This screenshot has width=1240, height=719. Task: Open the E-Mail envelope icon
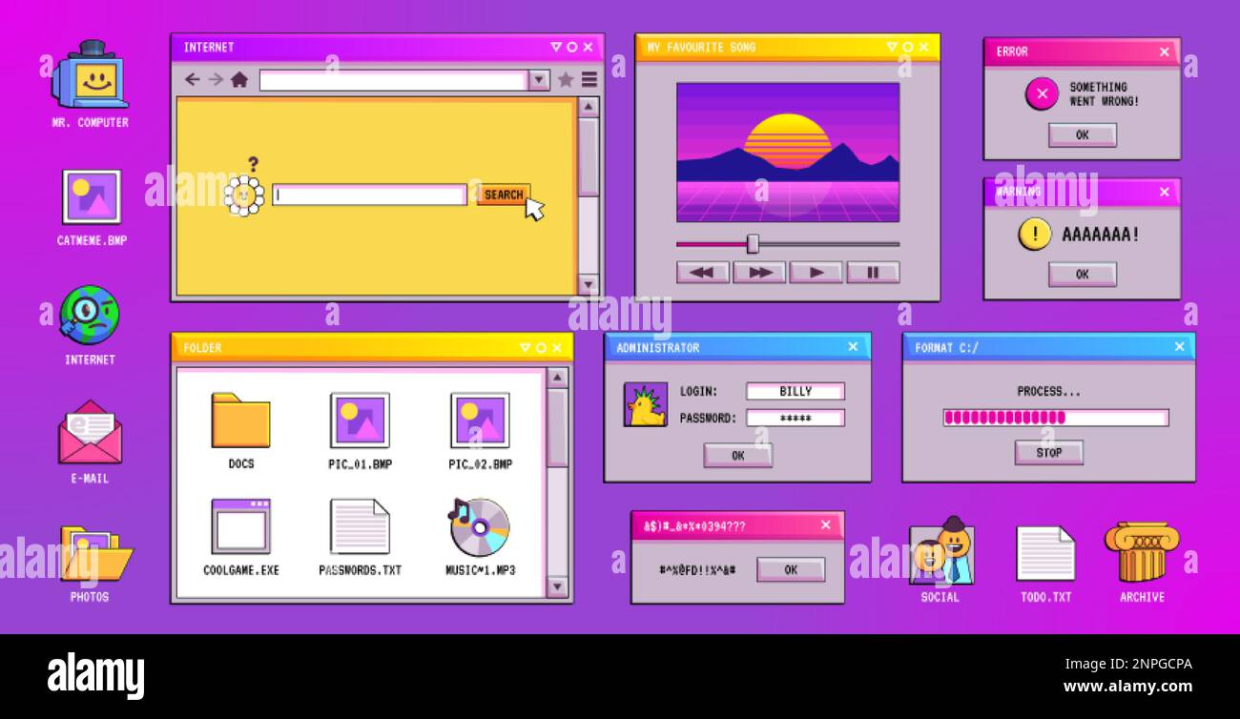pos(90,433)
